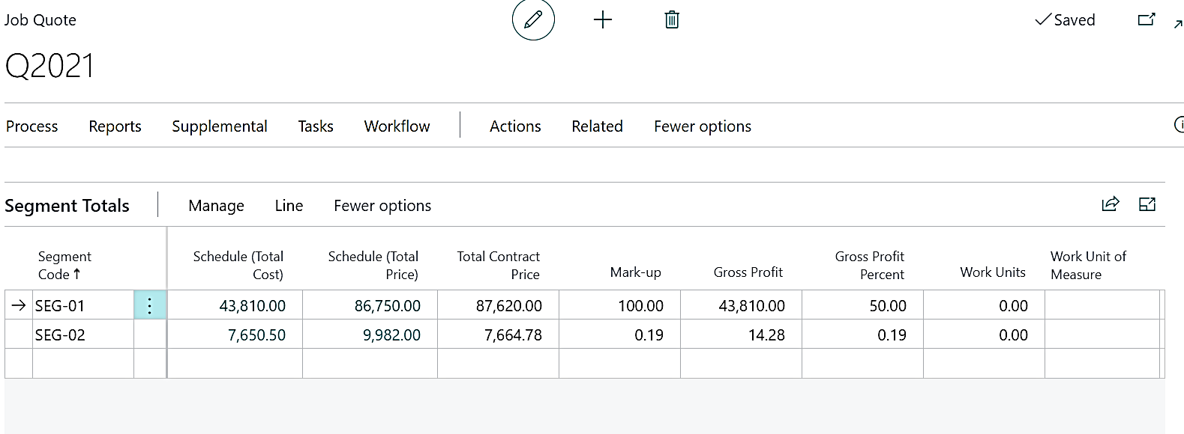Image resolution: width=1184 pixels, height=434 pixels.
Task: Click the collapse arrow icon at top right
Action: click(x=1178, y=25)
